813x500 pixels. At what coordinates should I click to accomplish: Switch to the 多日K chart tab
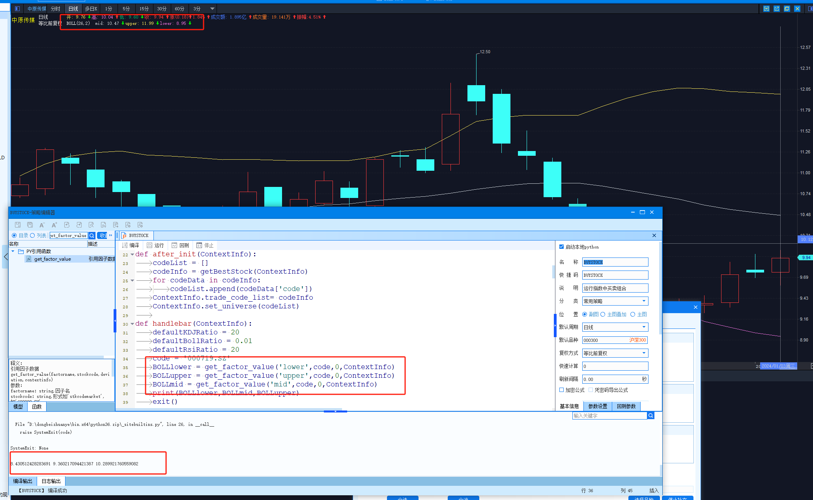[x=91, y=9]
